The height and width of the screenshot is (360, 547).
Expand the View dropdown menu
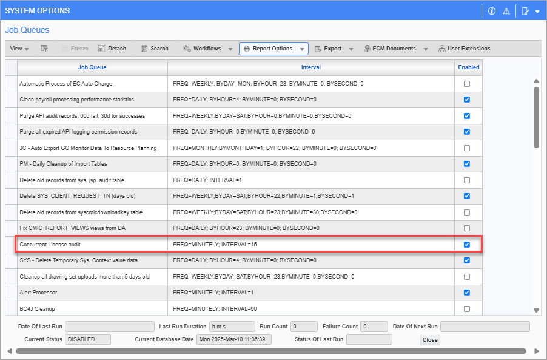19,48
